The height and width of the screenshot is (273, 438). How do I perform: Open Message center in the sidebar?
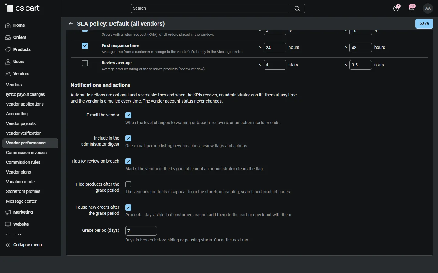[21, 201]
